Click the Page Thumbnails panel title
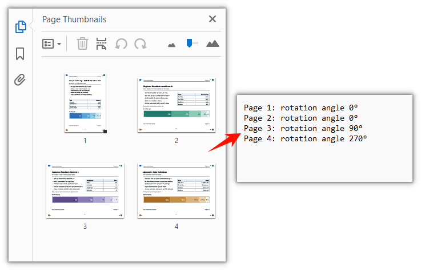Viewport: 421px width, 270px height. click(74, 19)
